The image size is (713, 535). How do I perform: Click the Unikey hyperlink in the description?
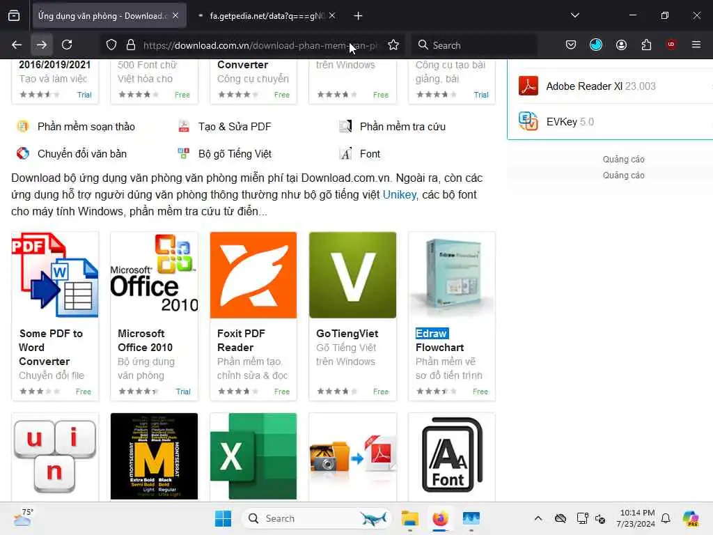pyautogui.click(x=399, y=195)
